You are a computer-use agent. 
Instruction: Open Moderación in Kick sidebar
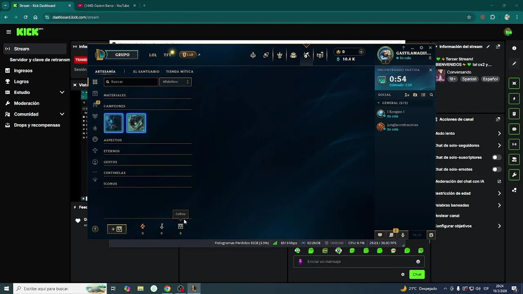coord(27,103)
